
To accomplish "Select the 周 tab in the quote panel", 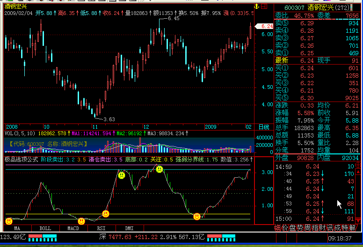I will (x=307, y=228).
